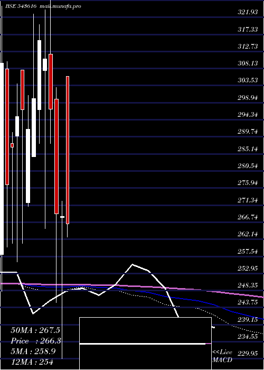Click the BSE stock code header text
The width and height of the screenshot is (264, 370).
pyautogui.click(x=21, y=6)
